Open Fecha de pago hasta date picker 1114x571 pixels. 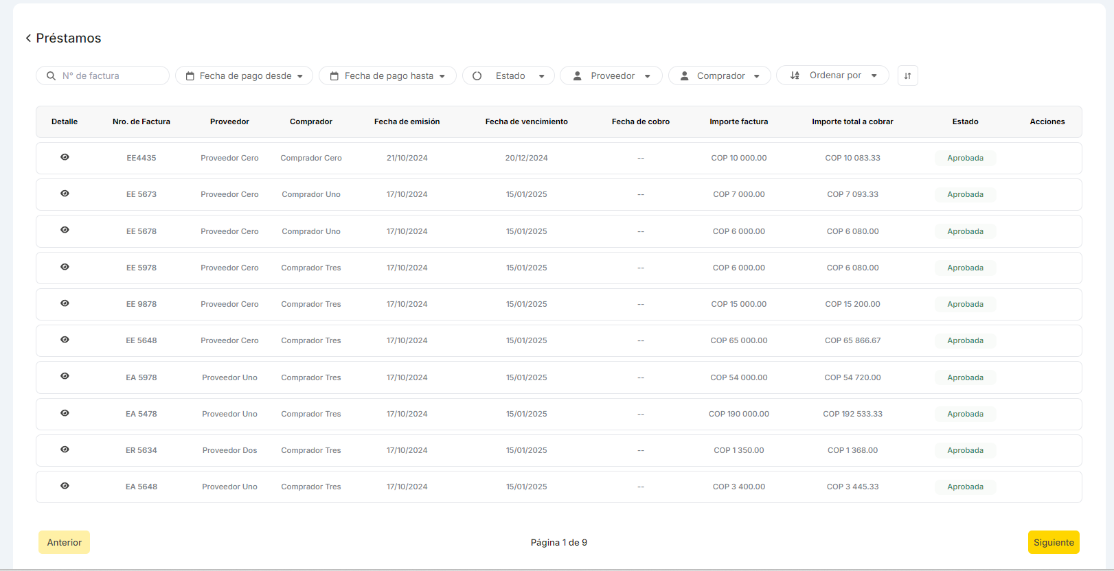point(387,75)
